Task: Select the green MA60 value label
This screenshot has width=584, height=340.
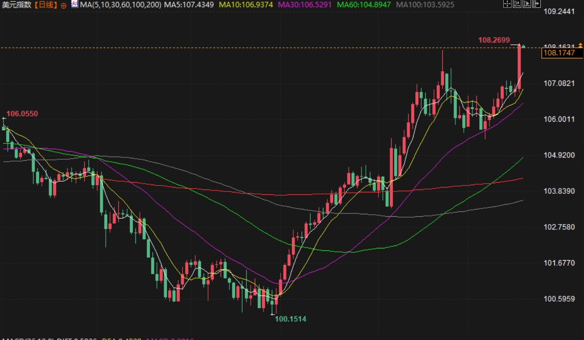Action: click(x=364, y=5)
